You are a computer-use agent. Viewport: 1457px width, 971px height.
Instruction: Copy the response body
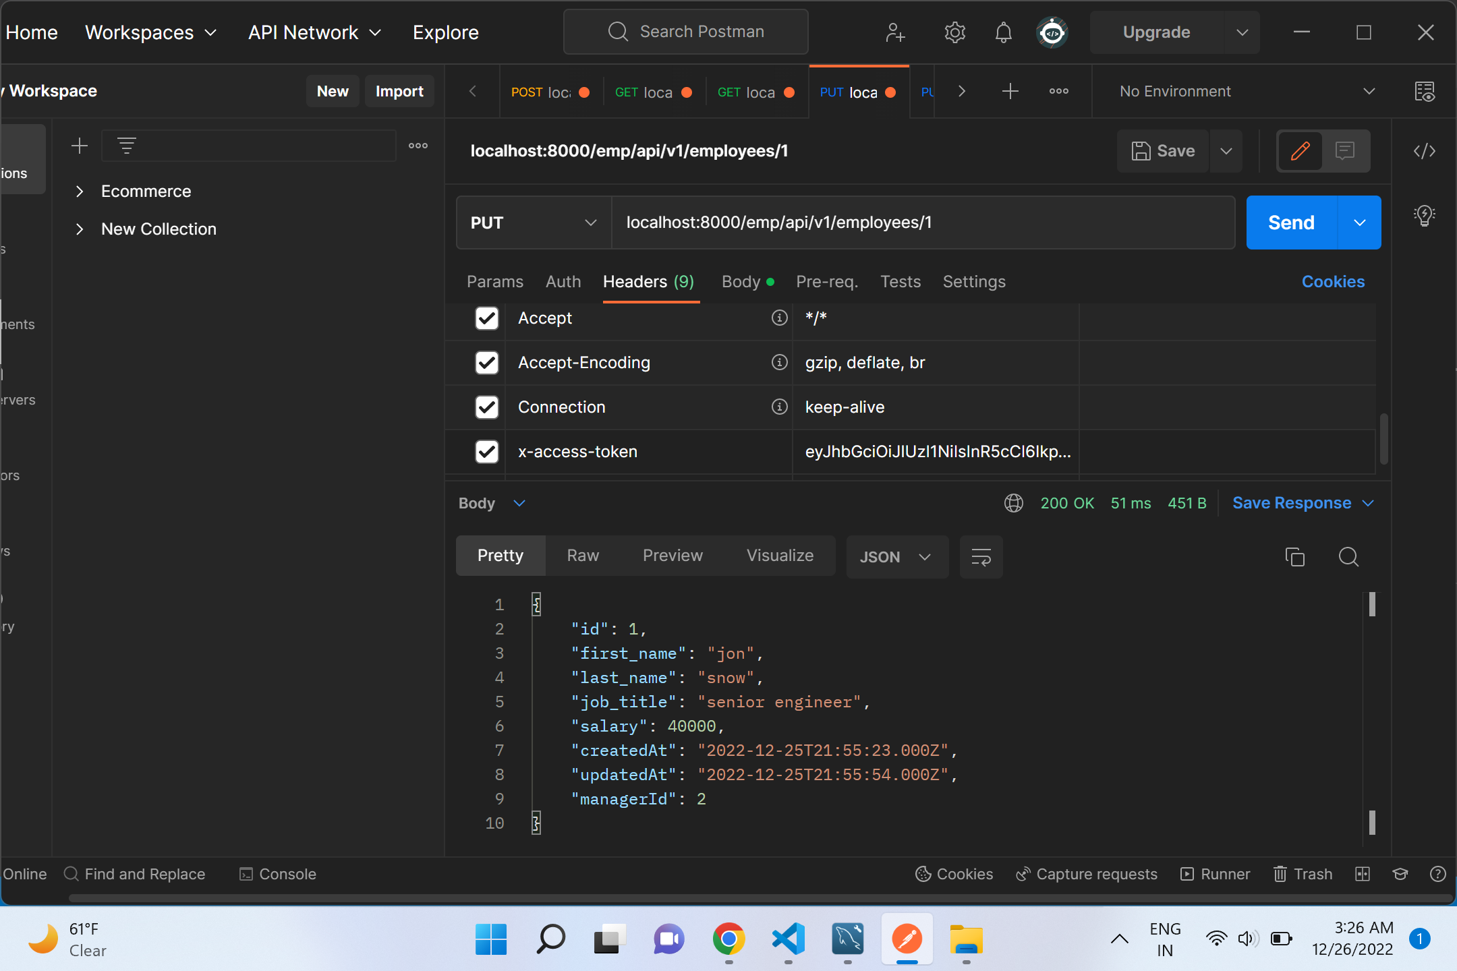click(x=1294, y=557)
